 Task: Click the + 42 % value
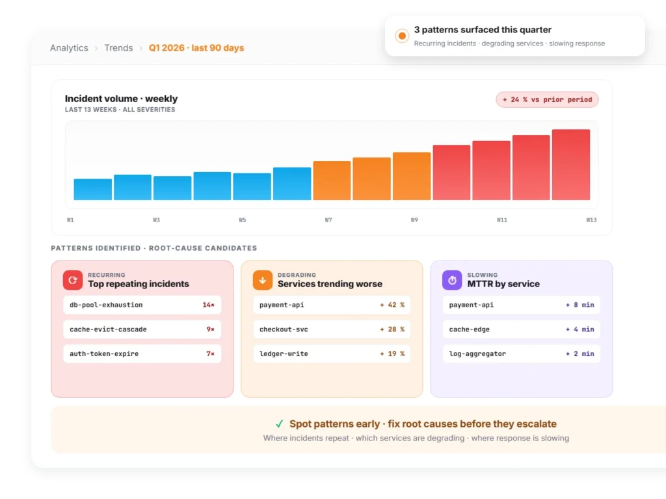392,305
